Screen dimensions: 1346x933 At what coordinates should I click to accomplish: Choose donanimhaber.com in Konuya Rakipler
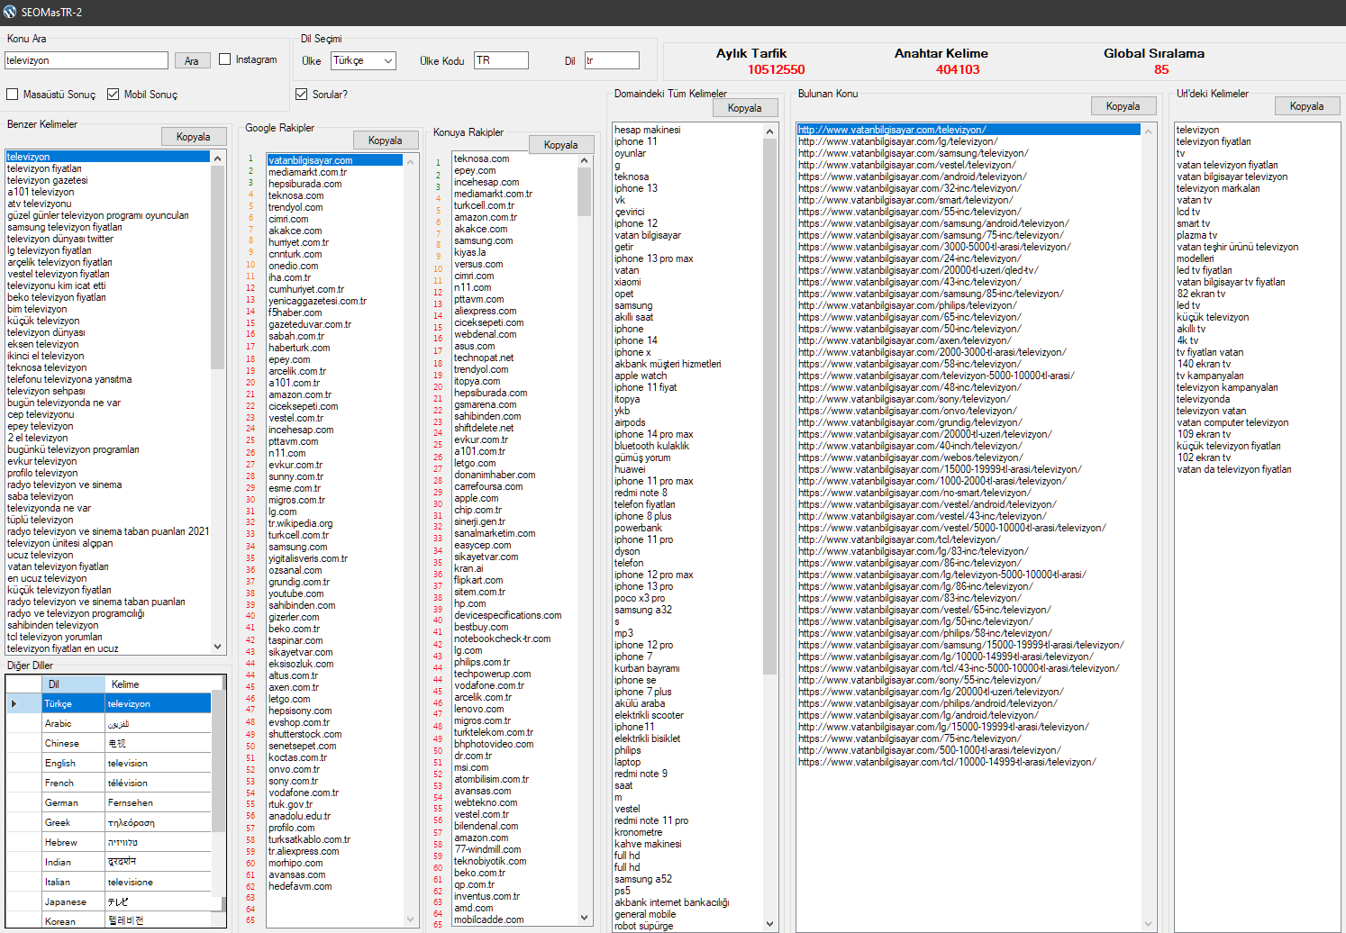coord(495,475)
